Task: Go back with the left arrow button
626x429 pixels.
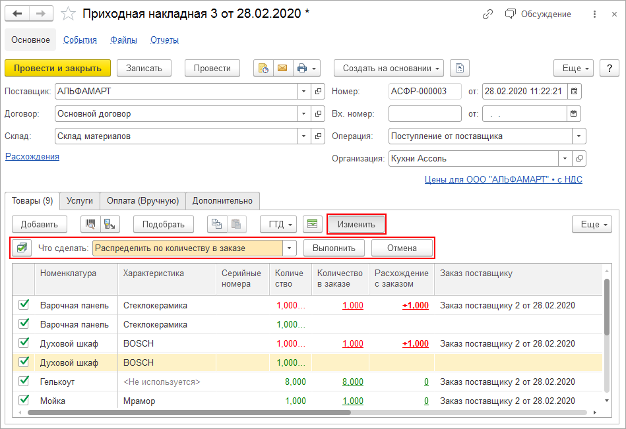Action: (x=16, y=14)
